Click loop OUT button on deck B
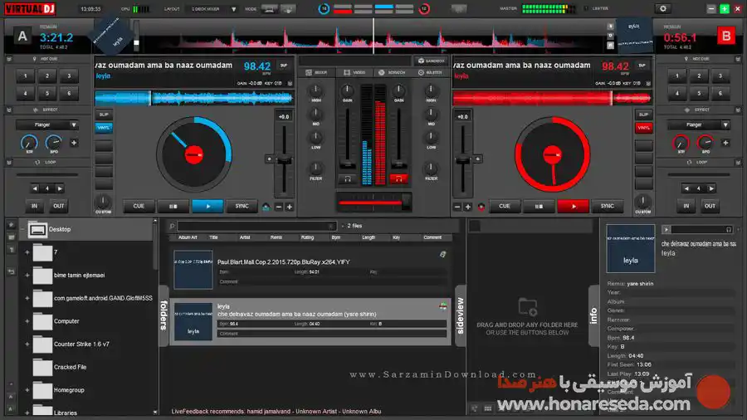 710,206
